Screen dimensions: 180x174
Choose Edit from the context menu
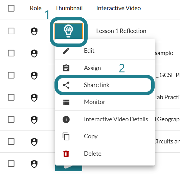coord(105,51)
